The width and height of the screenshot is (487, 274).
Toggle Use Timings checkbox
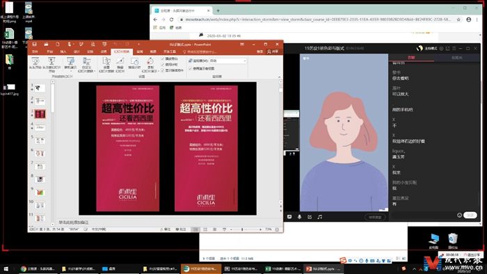pos(163,65)
